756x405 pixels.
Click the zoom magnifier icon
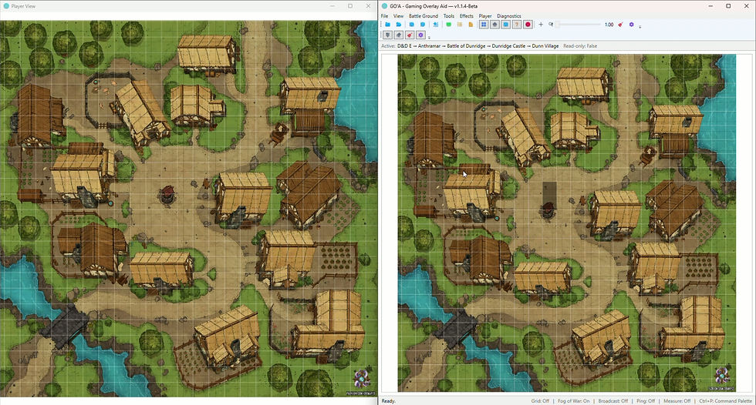[551, 25]
